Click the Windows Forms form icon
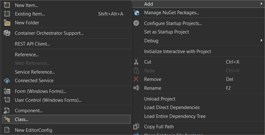 pyautogui.click(x=7, y=91)
